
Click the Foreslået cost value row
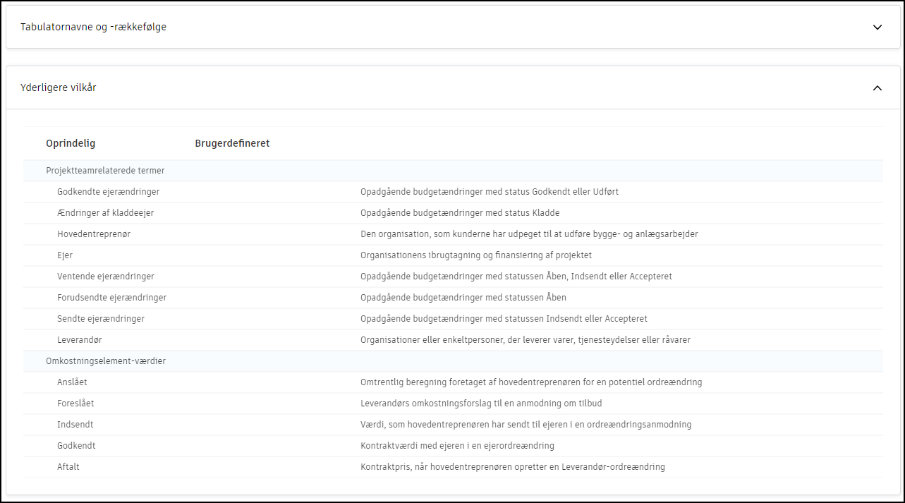point(75,404)
